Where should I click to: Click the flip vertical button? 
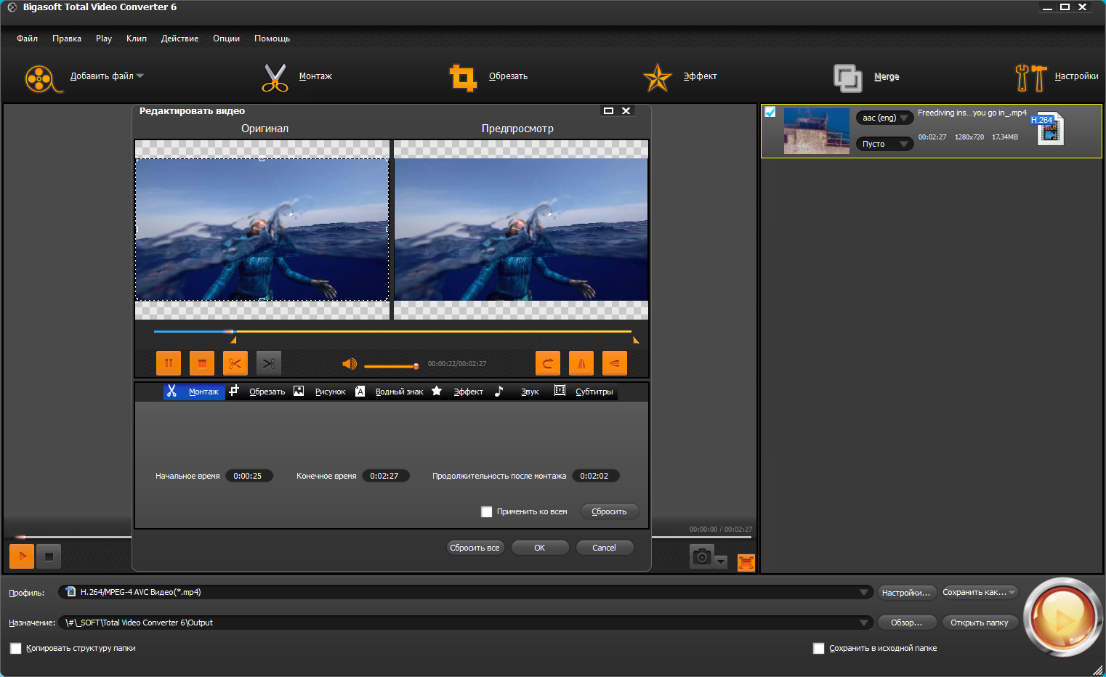(615, 363)
